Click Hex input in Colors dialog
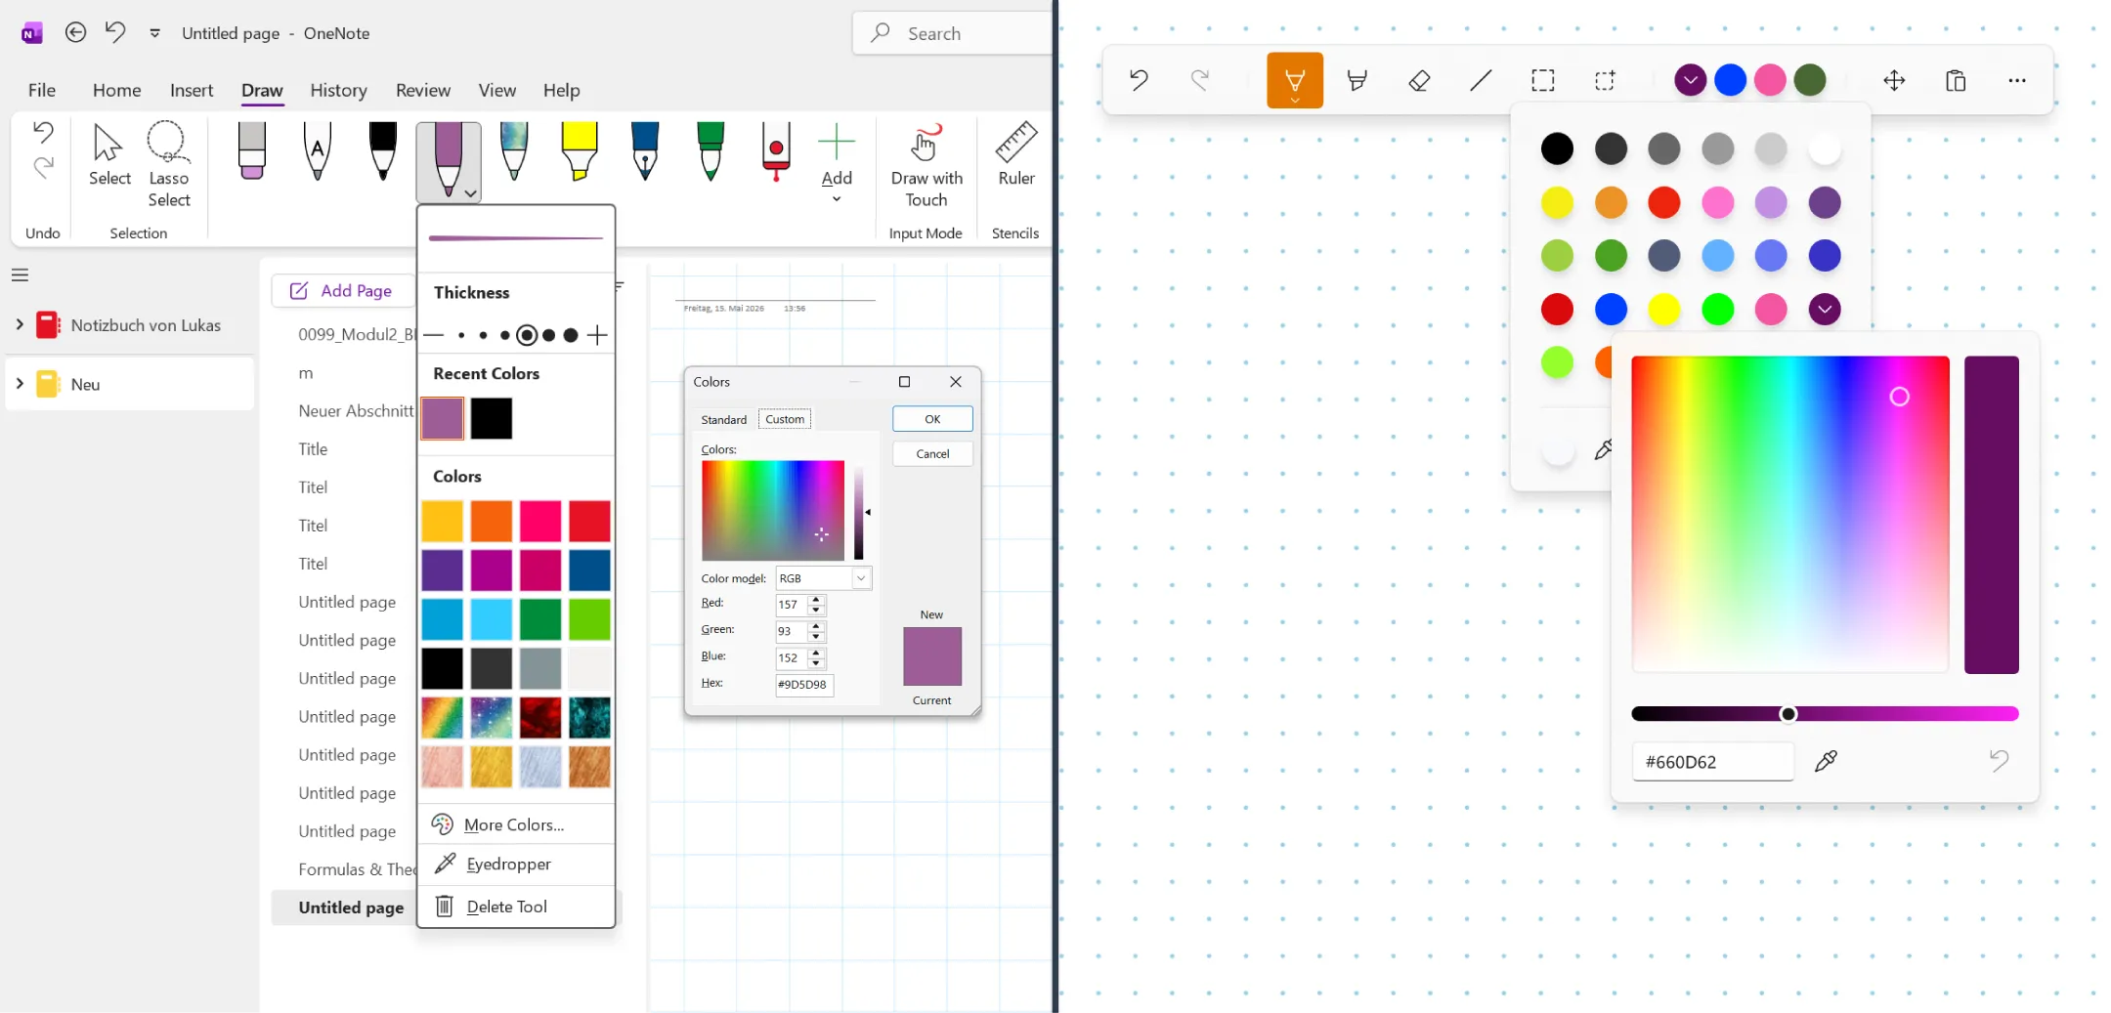Screen dimensions: 2111x1013 tap(803, 684)
